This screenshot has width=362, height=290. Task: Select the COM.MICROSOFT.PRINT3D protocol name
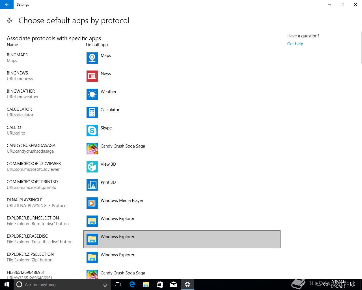point(32,182)
